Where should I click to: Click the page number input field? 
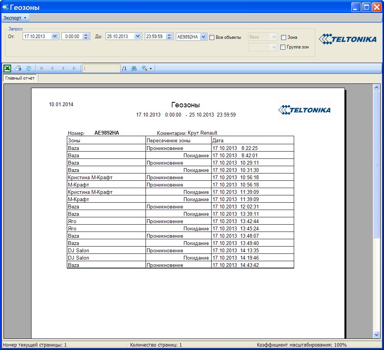(101, 68)
